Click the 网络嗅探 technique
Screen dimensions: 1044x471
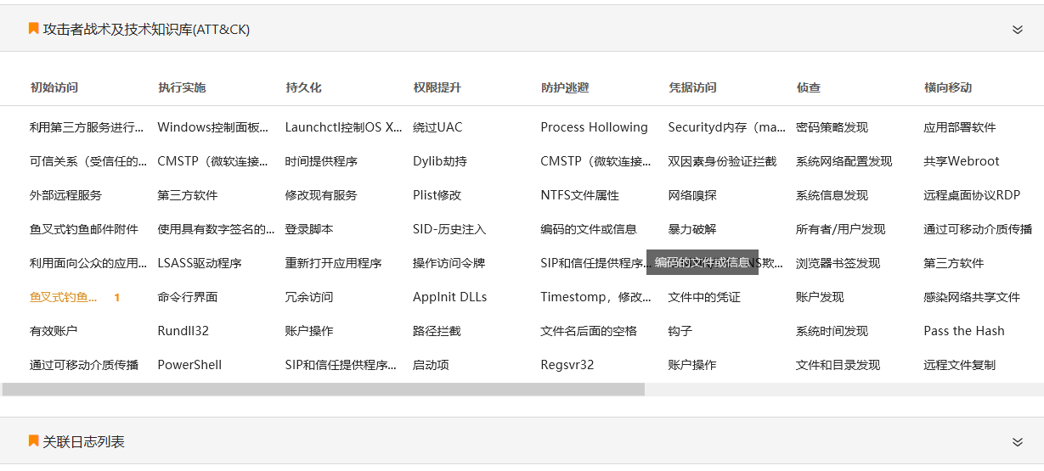(692, 195)
